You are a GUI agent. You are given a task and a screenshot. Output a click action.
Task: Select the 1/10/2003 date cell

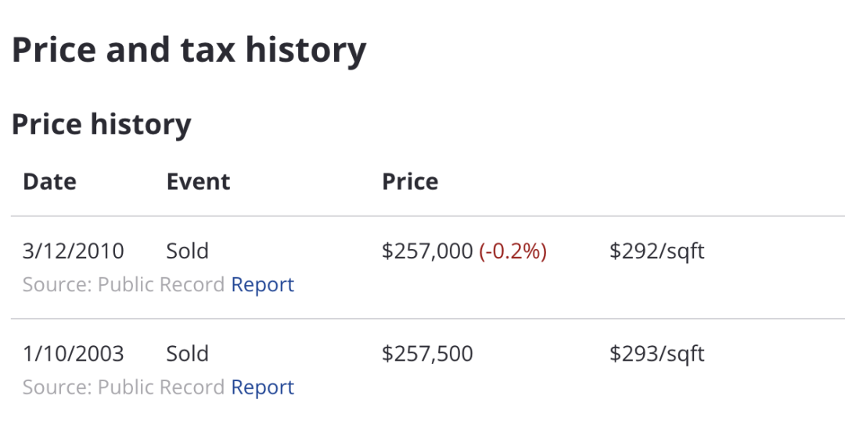[73, 354]
